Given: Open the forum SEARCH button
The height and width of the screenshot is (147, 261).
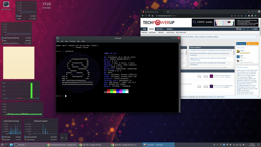Looking at the screenshot, I should [254, 29].
